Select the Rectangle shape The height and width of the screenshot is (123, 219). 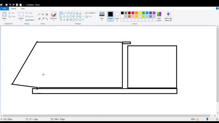(x=70, y=13)
